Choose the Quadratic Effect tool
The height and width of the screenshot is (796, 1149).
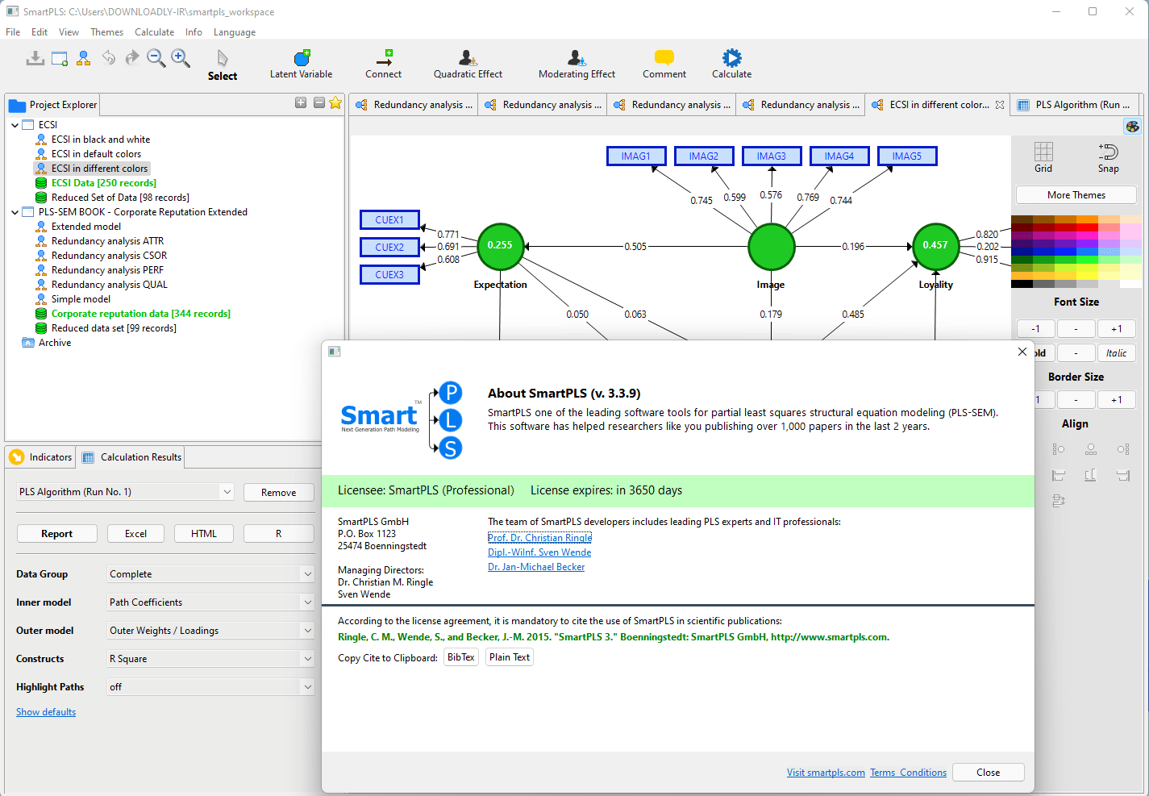pyautogui.click(x=468, y=65)
